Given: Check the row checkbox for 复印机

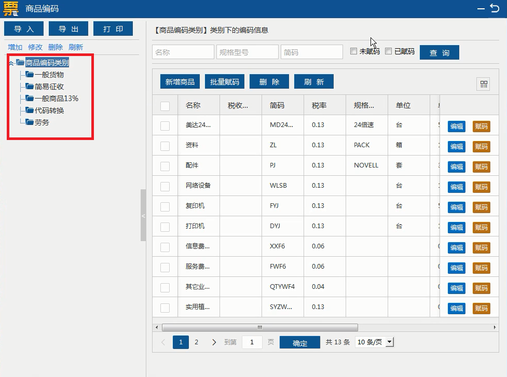Looking at the screenshot, I should (x=165, y=207).
